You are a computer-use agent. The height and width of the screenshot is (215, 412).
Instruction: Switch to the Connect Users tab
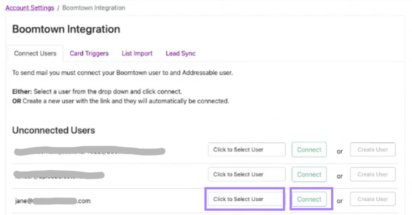click(x=35, y=54)
